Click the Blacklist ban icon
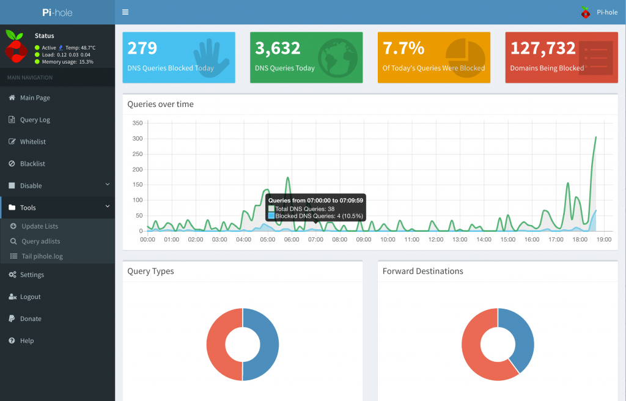 click(12, 164)
